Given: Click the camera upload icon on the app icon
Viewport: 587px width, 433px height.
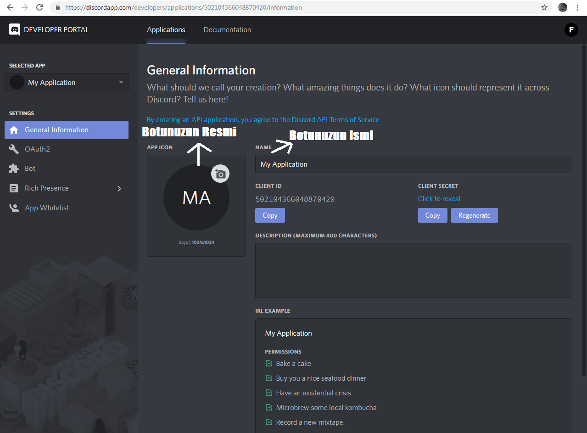Looking at the screenshot, I should 220,174.
